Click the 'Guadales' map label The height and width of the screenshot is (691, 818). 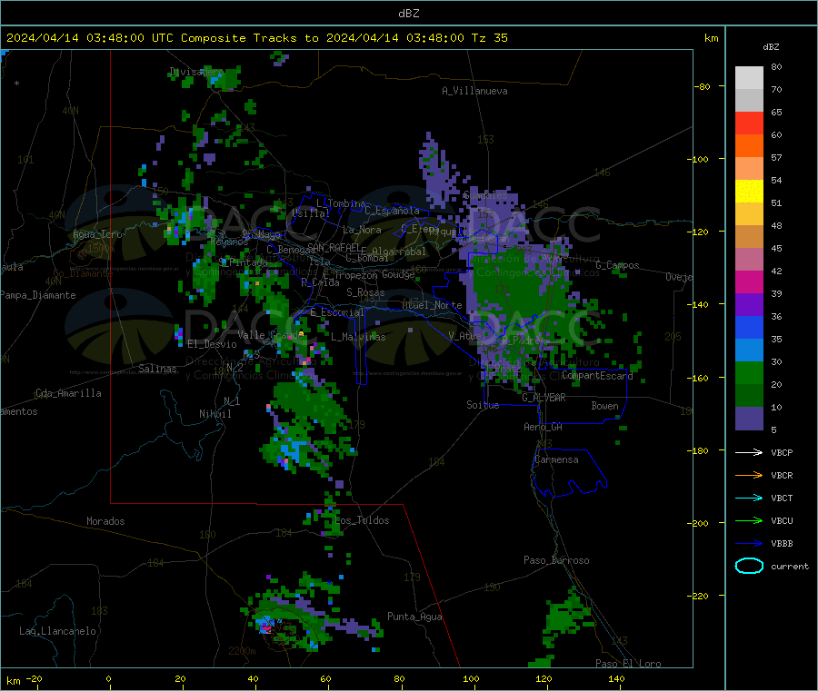click(x=485, y=195)
